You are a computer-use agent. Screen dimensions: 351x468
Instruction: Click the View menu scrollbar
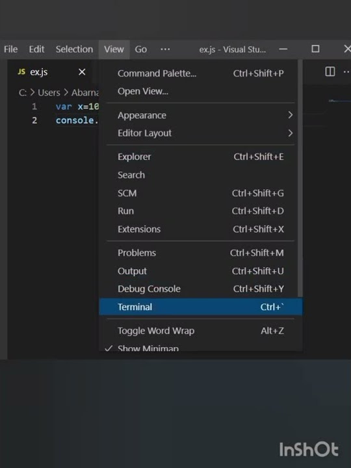click(300, 178)
